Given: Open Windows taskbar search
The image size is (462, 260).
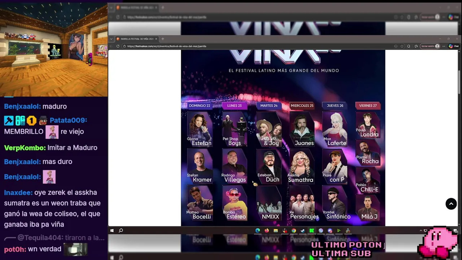Looking at the screenshot, I should click(x=121, y=230).
